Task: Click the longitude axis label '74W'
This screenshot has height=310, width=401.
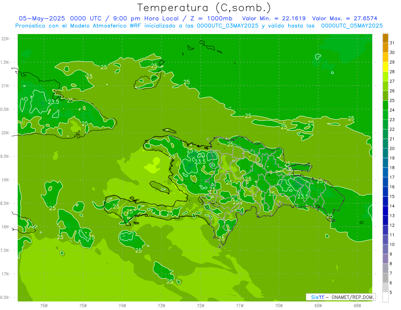Action: point(122,305)
